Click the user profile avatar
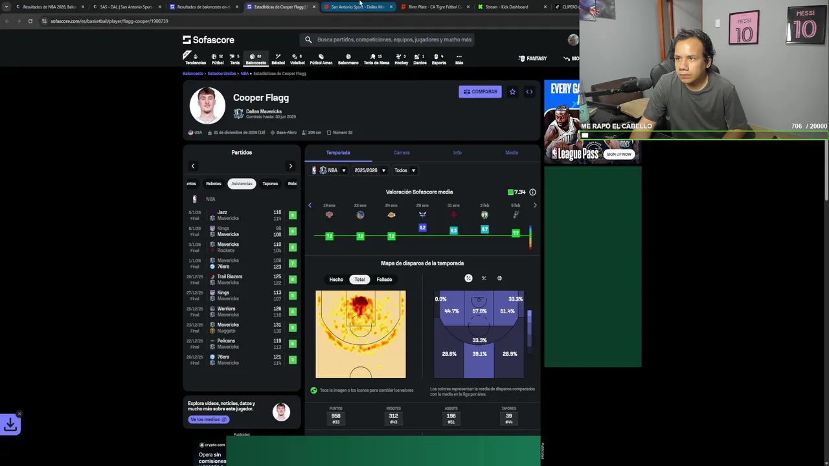This screenshot has height=466, width=829. tap(573, 39)
